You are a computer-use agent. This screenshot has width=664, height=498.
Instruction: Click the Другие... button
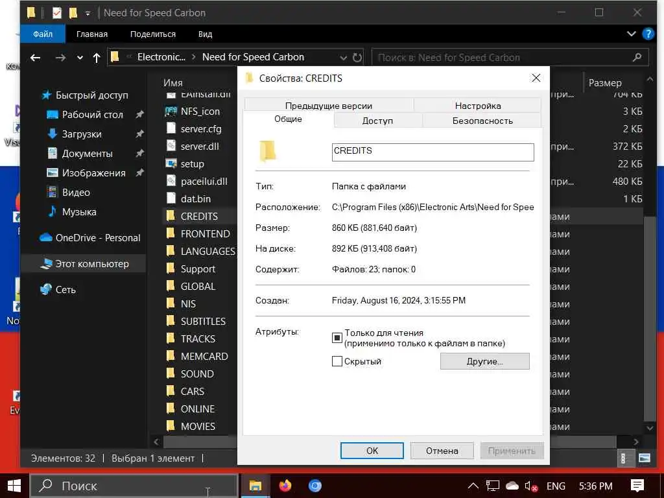coord(484,361)
